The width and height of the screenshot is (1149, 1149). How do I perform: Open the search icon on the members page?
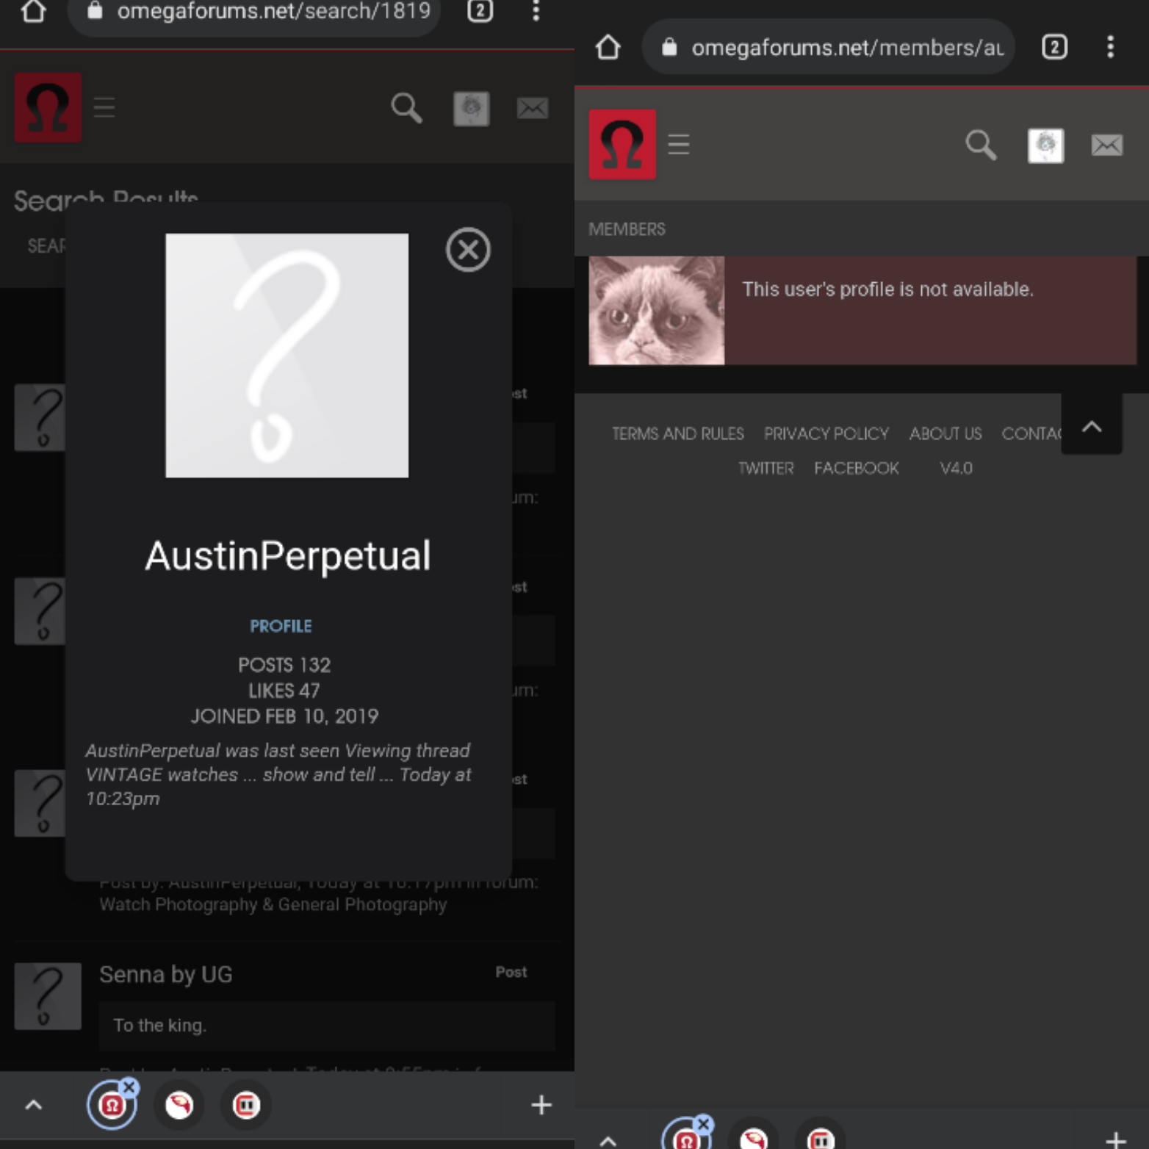pyautogui.click(x=980, y=145)
